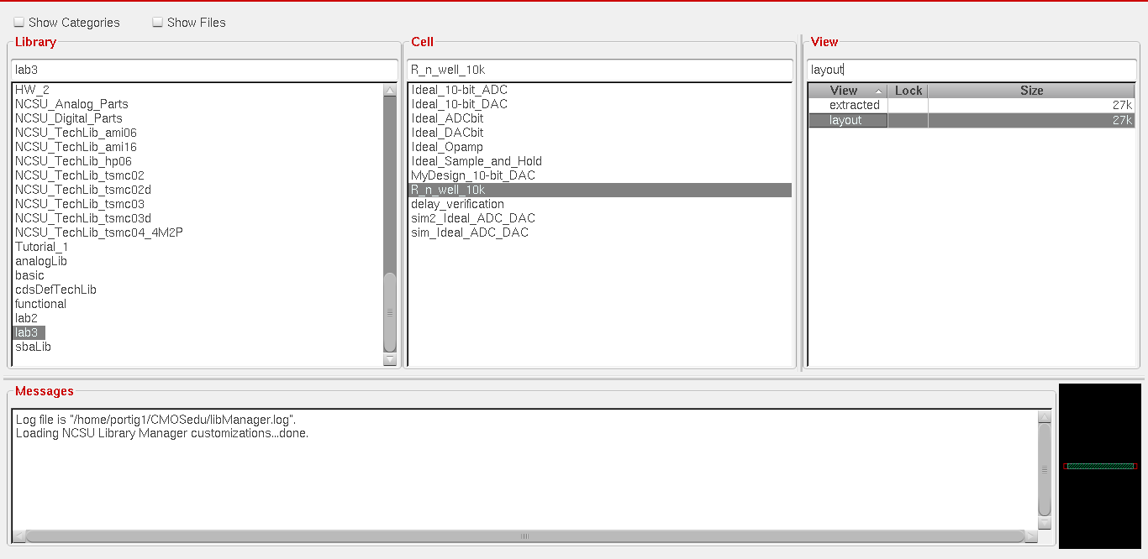This screenshot has height=559, width=1148.
Task: Enable the Show Categories checkbox
Action: click(19, 23)
